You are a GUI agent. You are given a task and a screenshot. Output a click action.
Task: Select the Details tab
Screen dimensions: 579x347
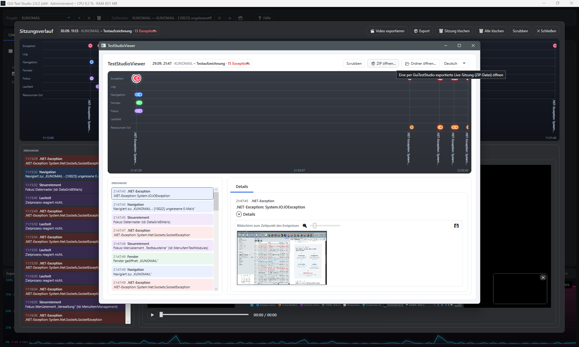click(x=242, y=187)
